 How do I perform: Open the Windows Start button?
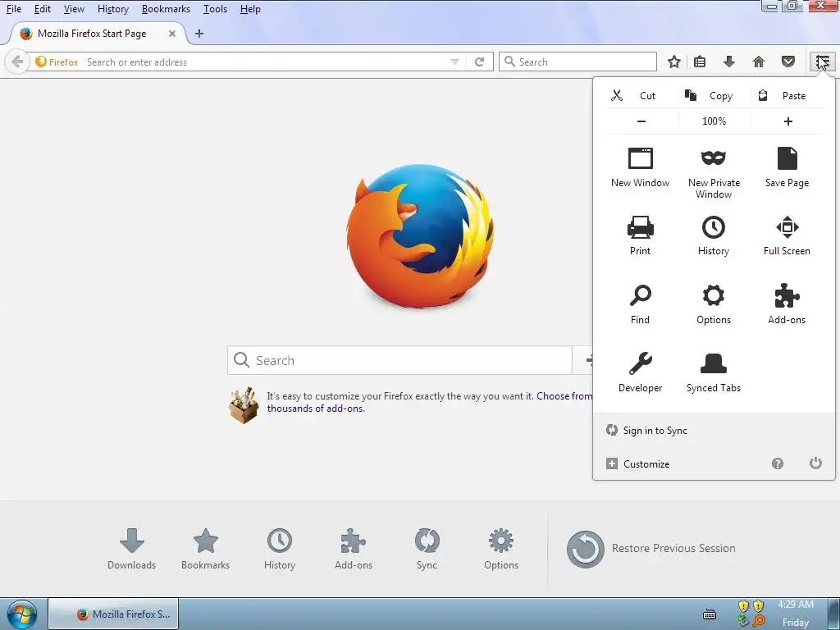[x=22, y=614]
